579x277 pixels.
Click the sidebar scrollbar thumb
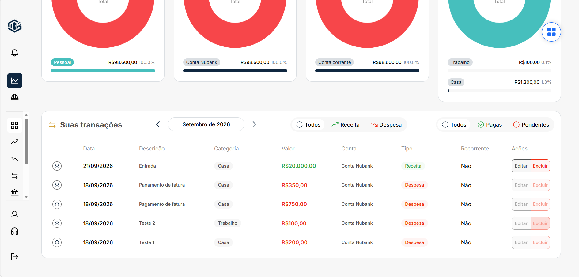26,142
